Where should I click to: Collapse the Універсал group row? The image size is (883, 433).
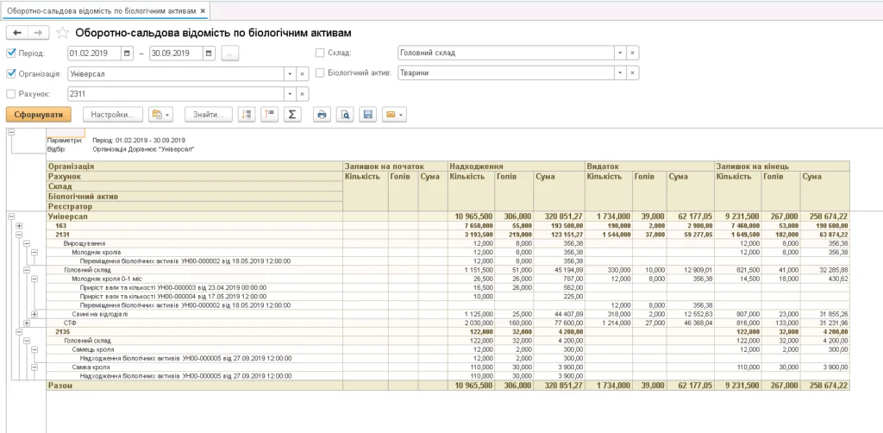pos(10,216)
